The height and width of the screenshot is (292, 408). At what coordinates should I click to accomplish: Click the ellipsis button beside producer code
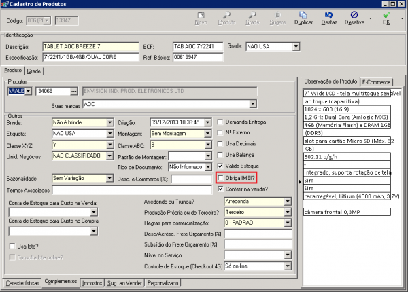pyautogui.click(x=73, y=91)
